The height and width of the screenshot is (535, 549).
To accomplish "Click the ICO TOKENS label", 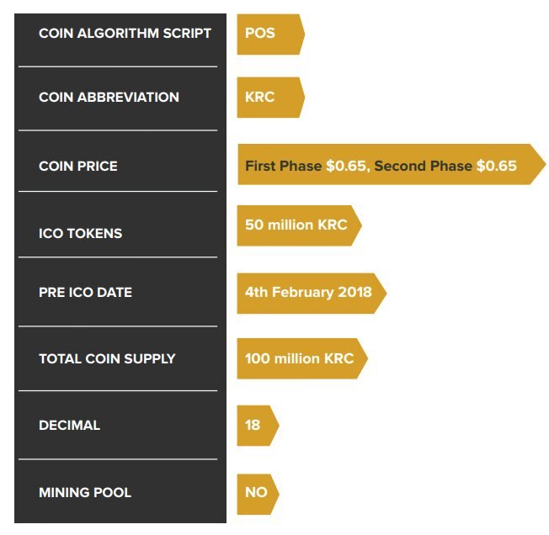I will coord(81,234).
